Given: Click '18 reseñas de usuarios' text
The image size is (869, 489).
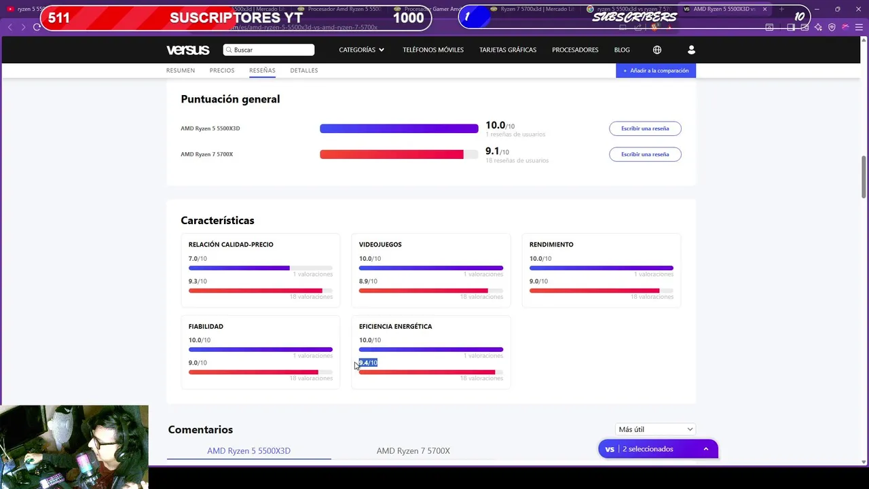Looking at the screenshot, I should [x=517, y=161].
